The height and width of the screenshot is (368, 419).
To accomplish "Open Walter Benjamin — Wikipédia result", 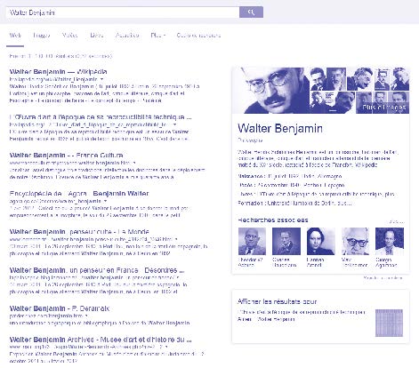I will click(x=58, y=72).
